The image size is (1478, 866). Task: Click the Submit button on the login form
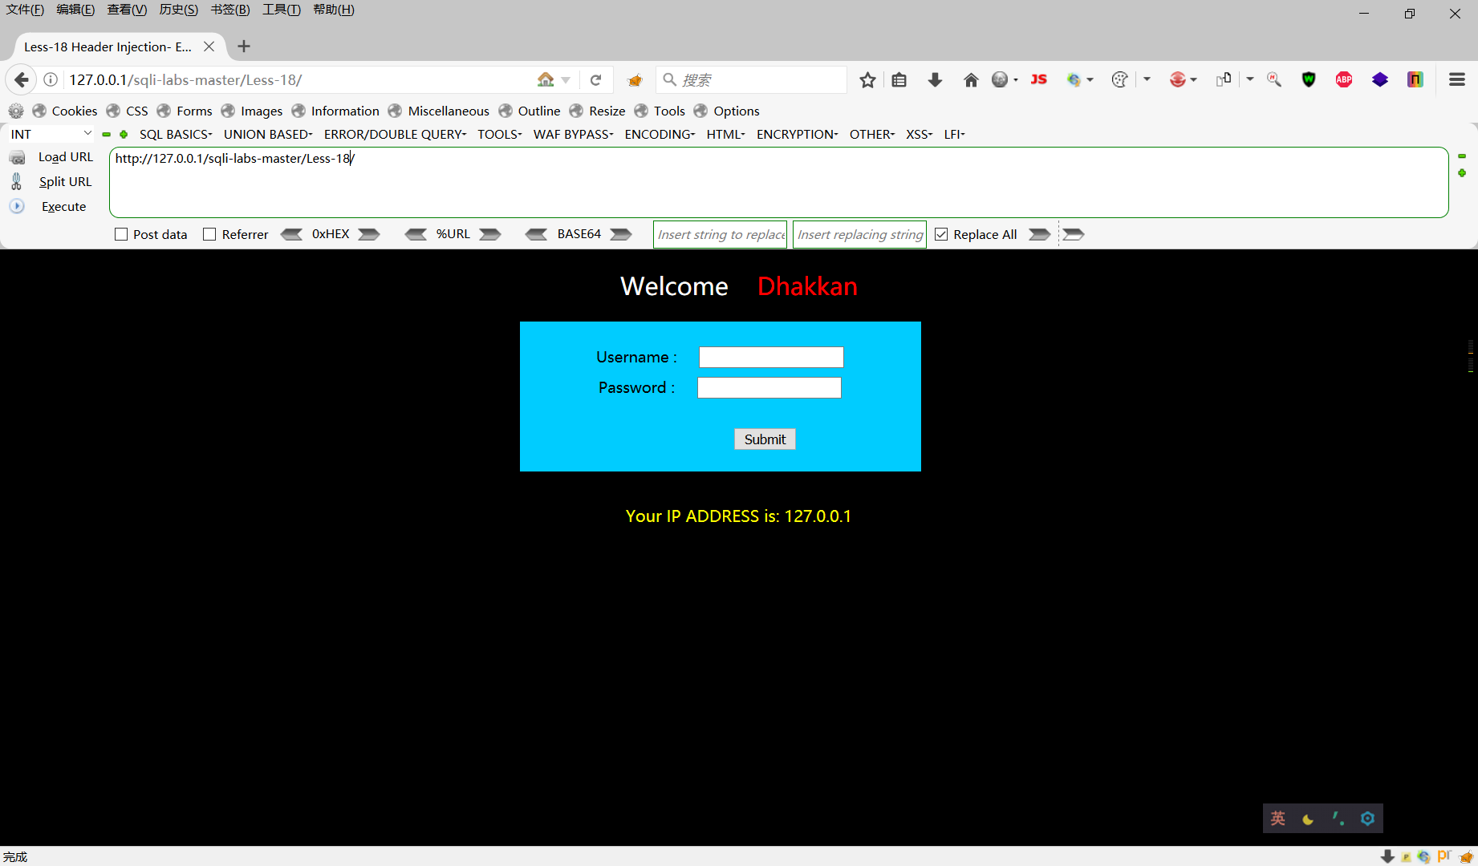click(x=764, y=439)
